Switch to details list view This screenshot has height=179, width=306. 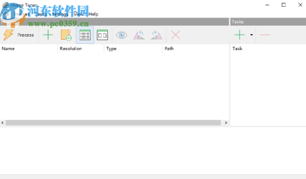coord(85,35)
